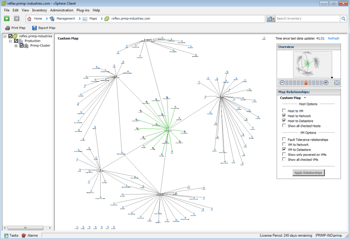350x239 pixels.
Task: Click the Refresh link for map data
Action: 333,38
